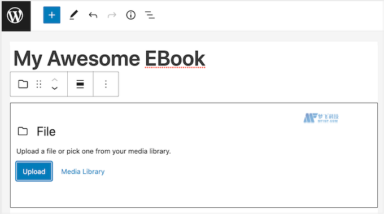The height and width of the screenshot is (214, 384).
Task: Click the redo arrow
Action: tap(112, 15)
